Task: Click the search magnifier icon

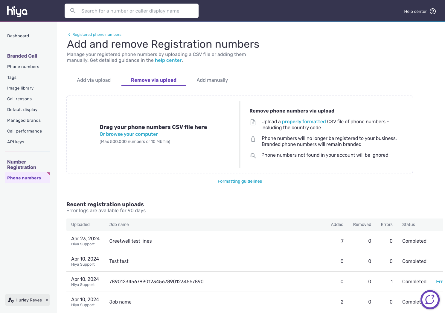Action: tap(73, 11)
